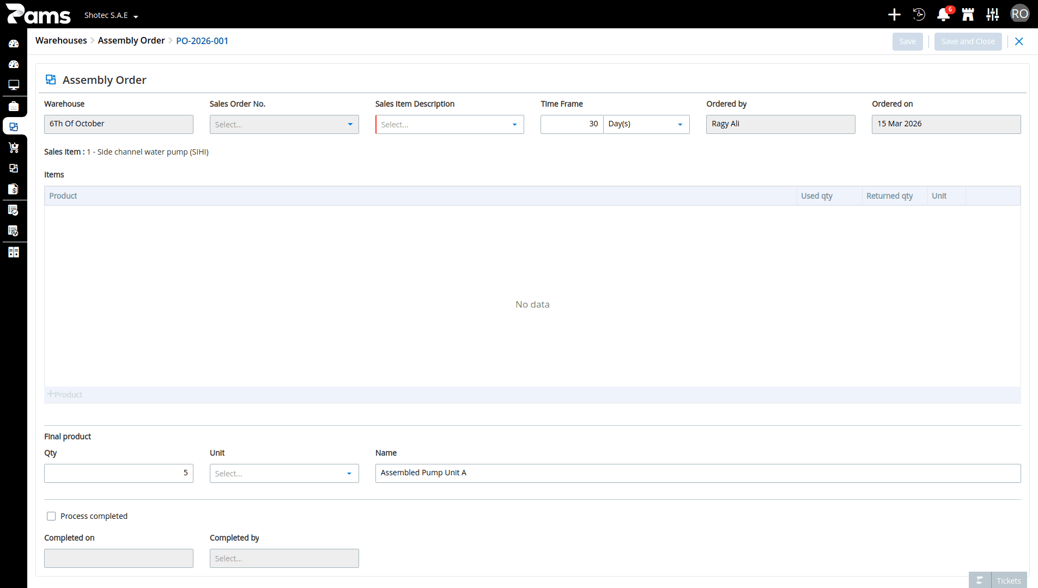The image size is (1038, 588).
Task: Open the Day(s) time unit dropdown
Action: (x=646, y=124)
